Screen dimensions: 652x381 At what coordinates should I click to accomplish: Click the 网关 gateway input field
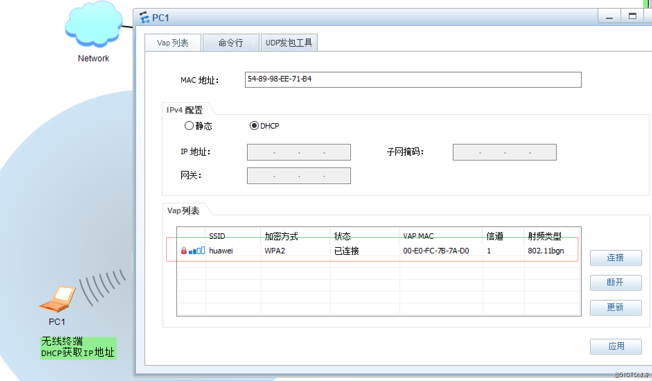pos(299,176)
